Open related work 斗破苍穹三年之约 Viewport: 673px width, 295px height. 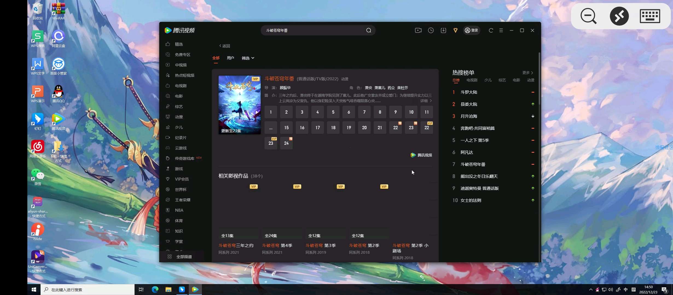click(236, 245)
